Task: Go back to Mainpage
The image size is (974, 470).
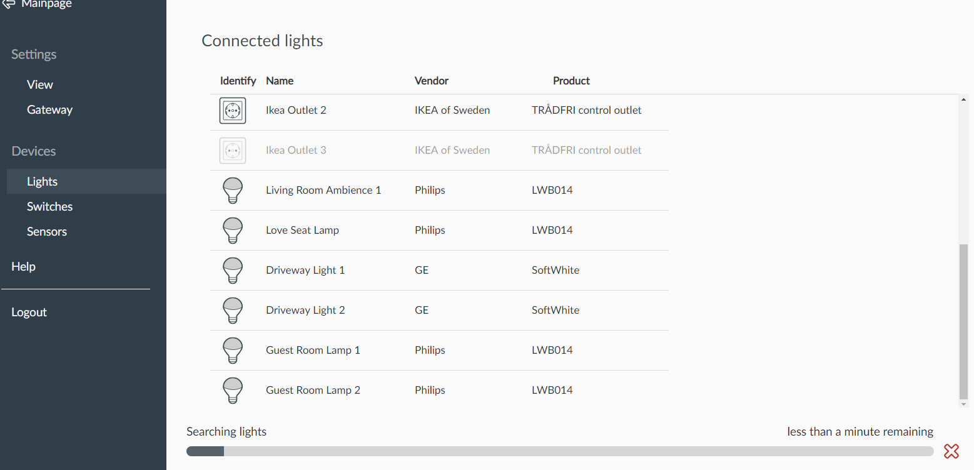Action: (38, 4)
